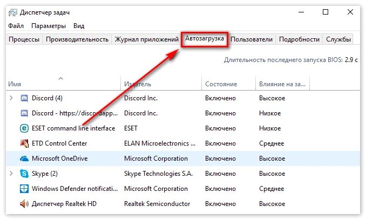Click the Skype (2) icon
The height and width of the screenshot is (220, 366).
(x=24, y=174)
